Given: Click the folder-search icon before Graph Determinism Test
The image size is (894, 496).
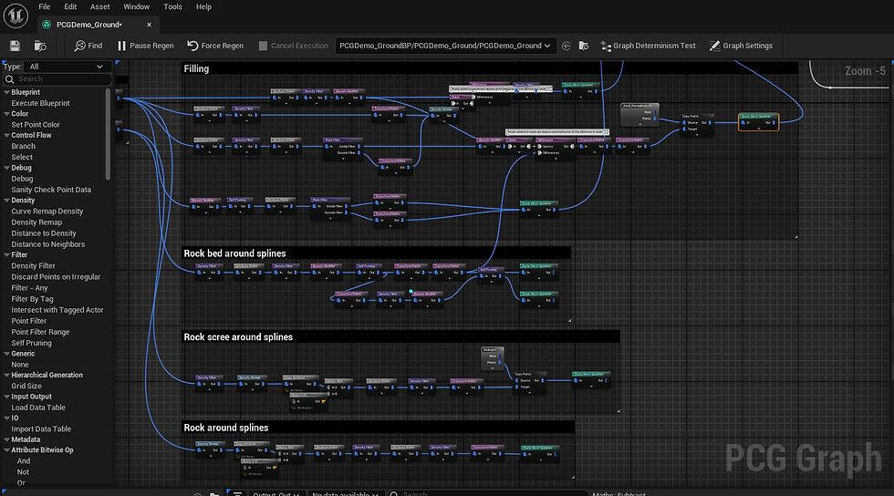Looking at the screenshot, I should click(x=583, y=46).
